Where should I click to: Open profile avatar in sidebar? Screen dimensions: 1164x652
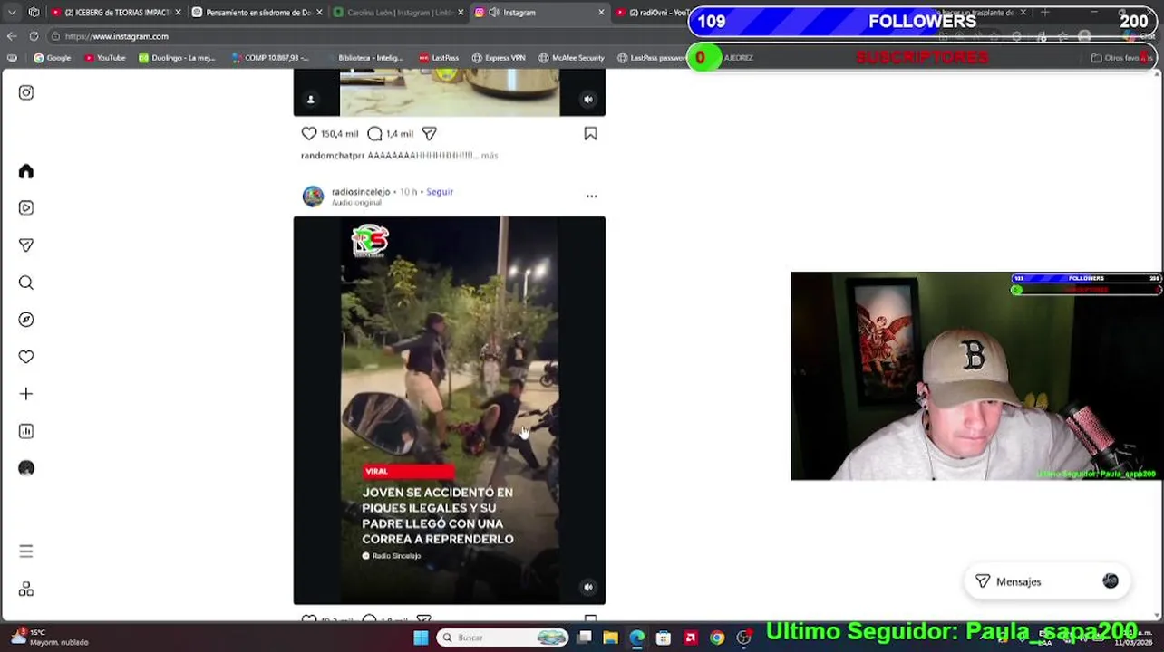26,468
